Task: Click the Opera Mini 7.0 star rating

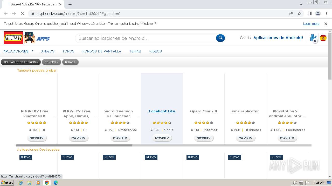Action: point(204,123)
